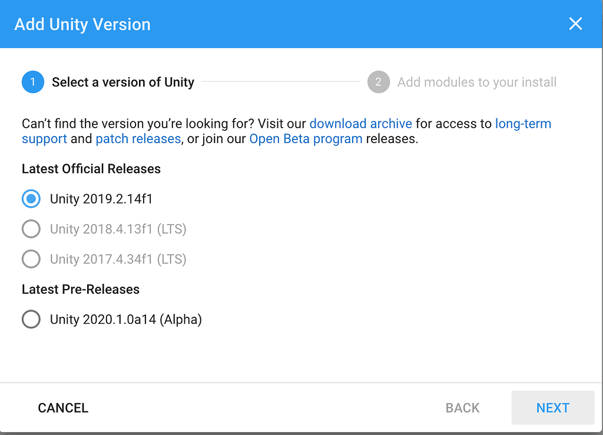Click the Next button
Image resolution: width=603 pixels, height=435 pixels.
[x=552, y=407]
